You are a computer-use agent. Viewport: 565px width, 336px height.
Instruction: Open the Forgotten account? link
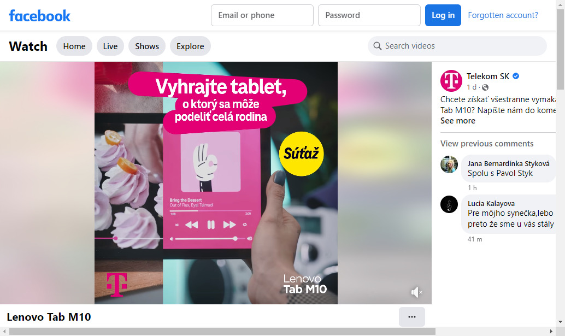(503, 15)
